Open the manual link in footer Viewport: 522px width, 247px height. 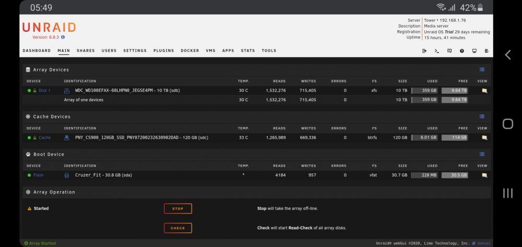coord(484,243)
